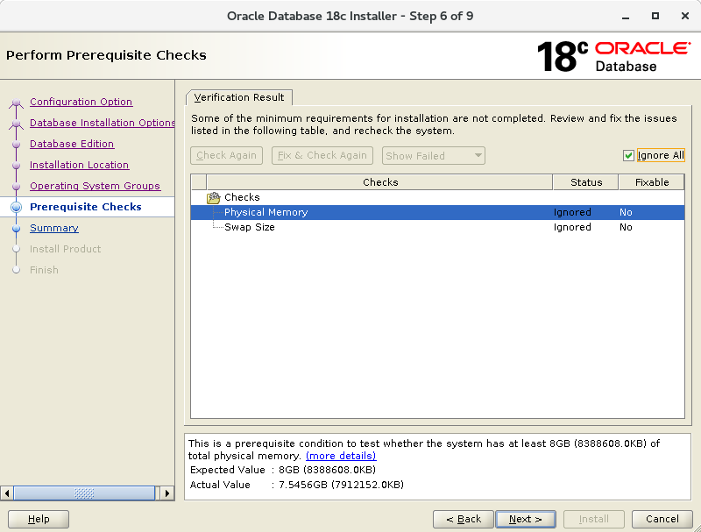Close the installer window

(685, 16)
